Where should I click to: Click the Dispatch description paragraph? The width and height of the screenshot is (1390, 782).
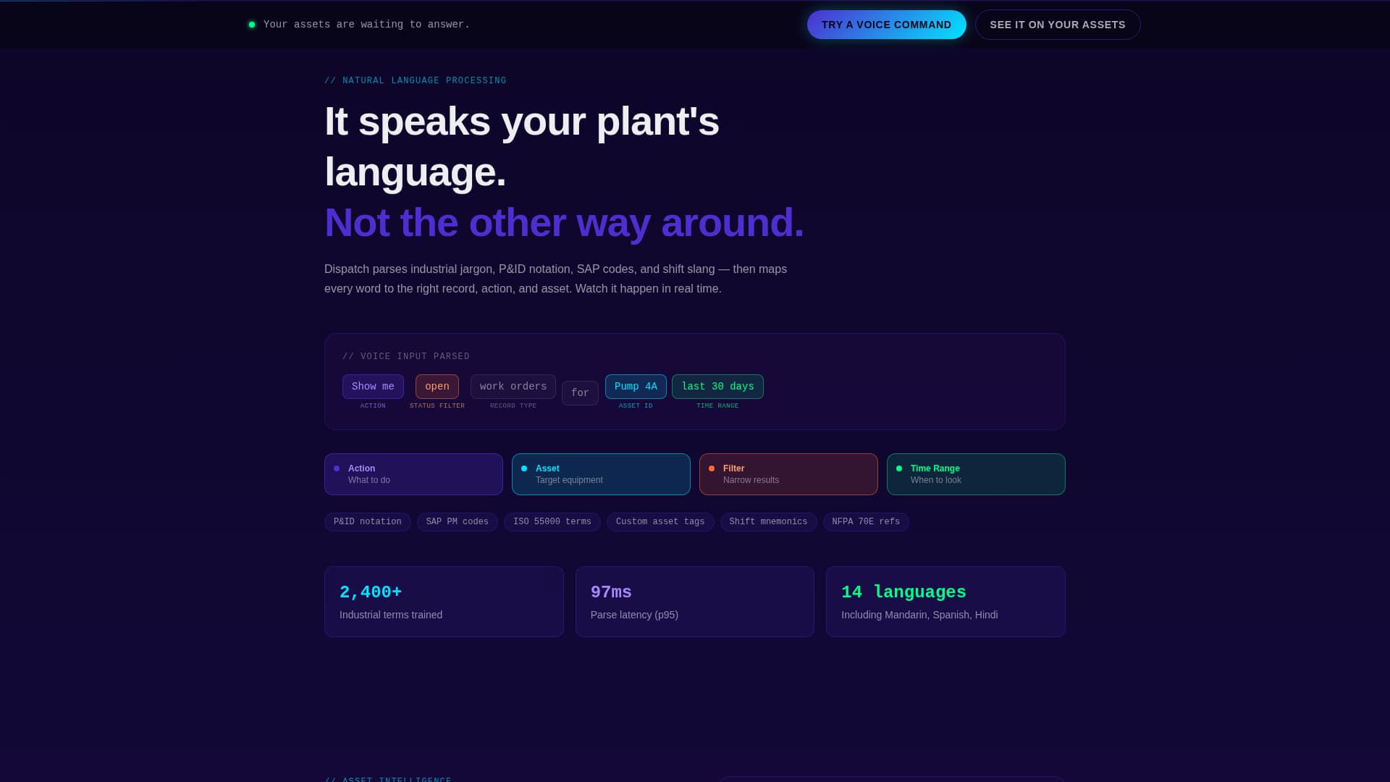click(555, 279)
